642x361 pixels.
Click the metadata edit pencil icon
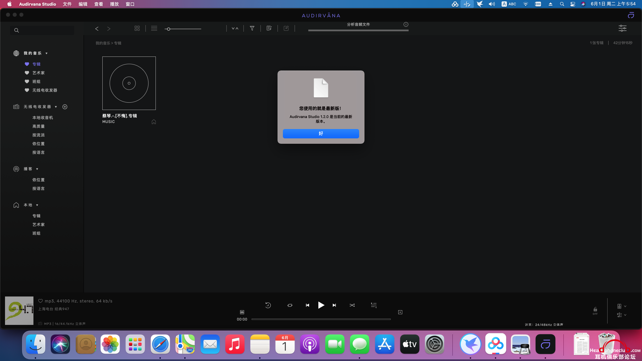point(286,28)
